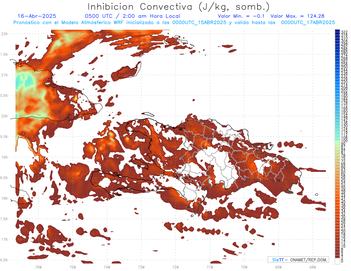Select the 'Valor Max. = 124.28' readout
351x271 pixels.
point(297,16)
